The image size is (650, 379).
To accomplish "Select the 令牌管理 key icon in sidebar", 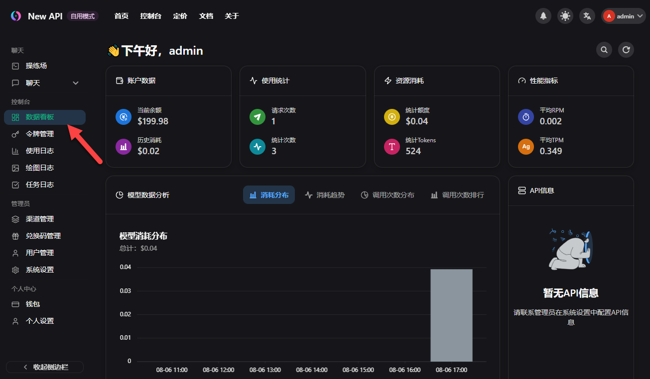I will (15, 134).
